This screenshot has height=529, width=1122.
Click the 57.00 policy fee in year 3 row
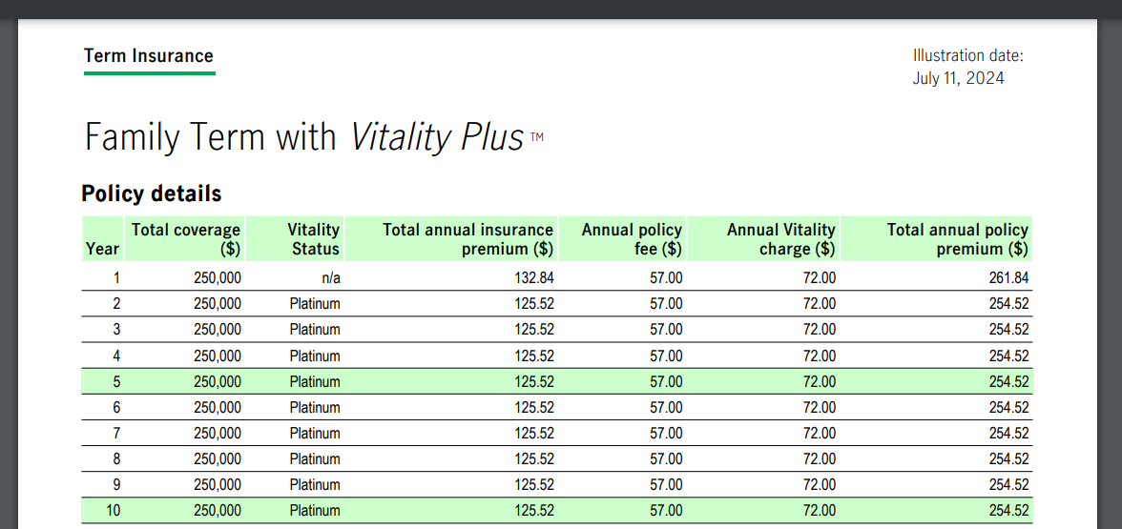(x=666, y=330)
